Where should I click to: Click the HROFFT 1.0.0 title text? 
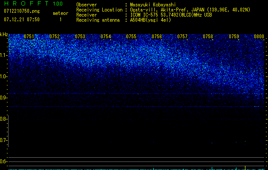point(34,3)
